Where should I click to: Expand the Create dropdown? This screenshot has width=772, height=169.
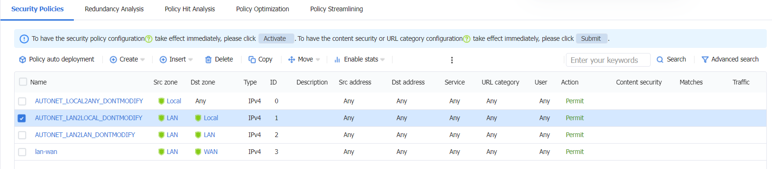tap(127, 60)
